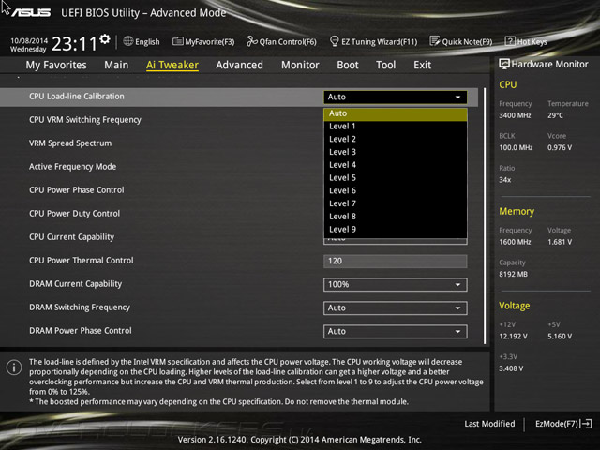The width and height of the screenshot is (600, 450).
Task: Select CPU Power Phase Control setting
Action: pos(77,190)
